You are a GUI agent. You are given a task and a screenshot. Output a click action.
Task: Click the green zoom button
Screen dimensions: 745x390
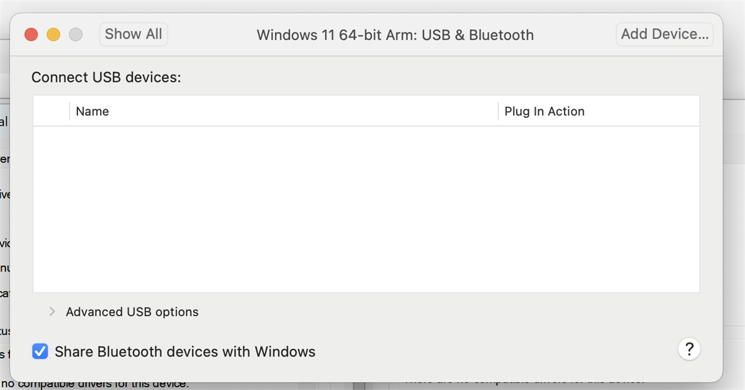tap(75, 34)
